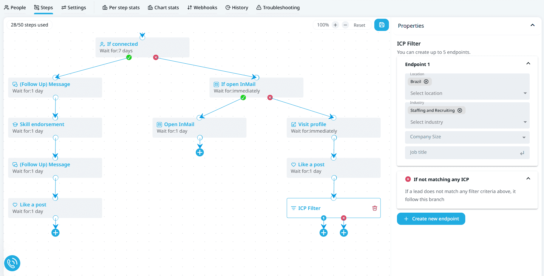Viewport: 544px width, 276px height.
Task: Click into the Job title field
Action: [462, 152]
